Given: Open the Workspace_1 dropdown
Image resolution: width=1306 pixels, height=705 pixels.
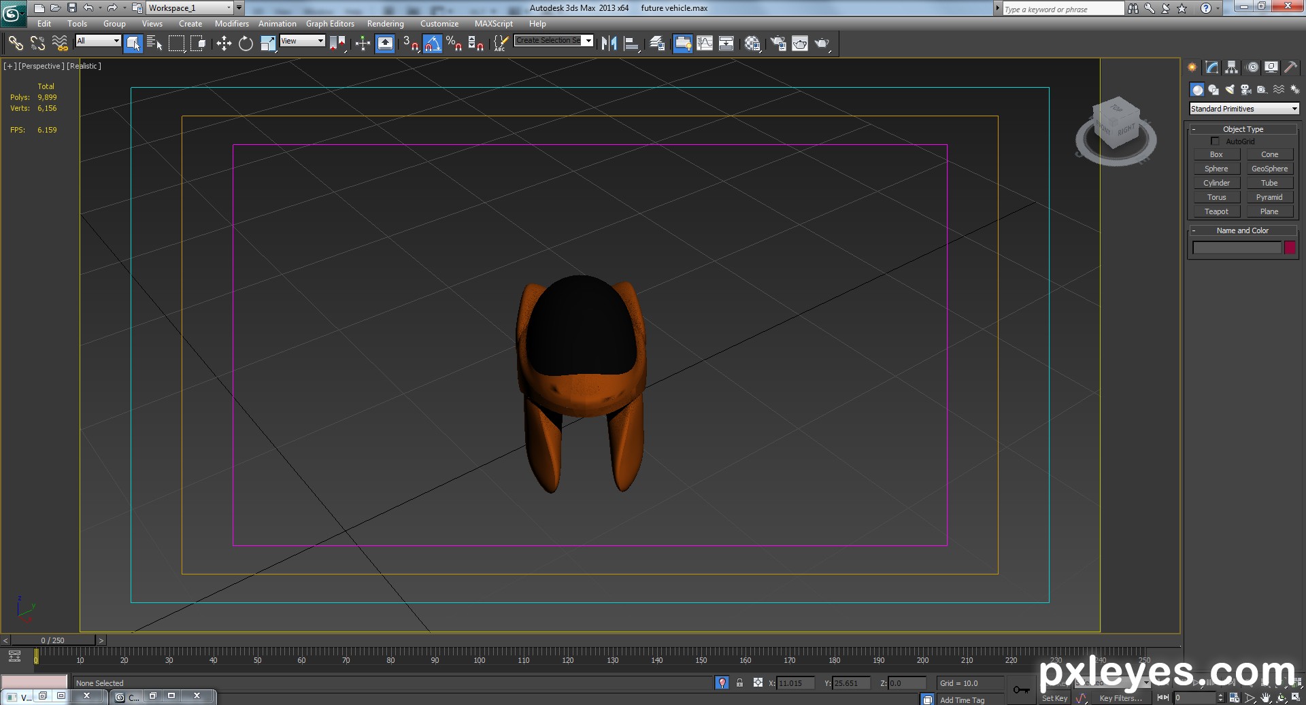Looking at the screenshot, I should click(190, 8).
